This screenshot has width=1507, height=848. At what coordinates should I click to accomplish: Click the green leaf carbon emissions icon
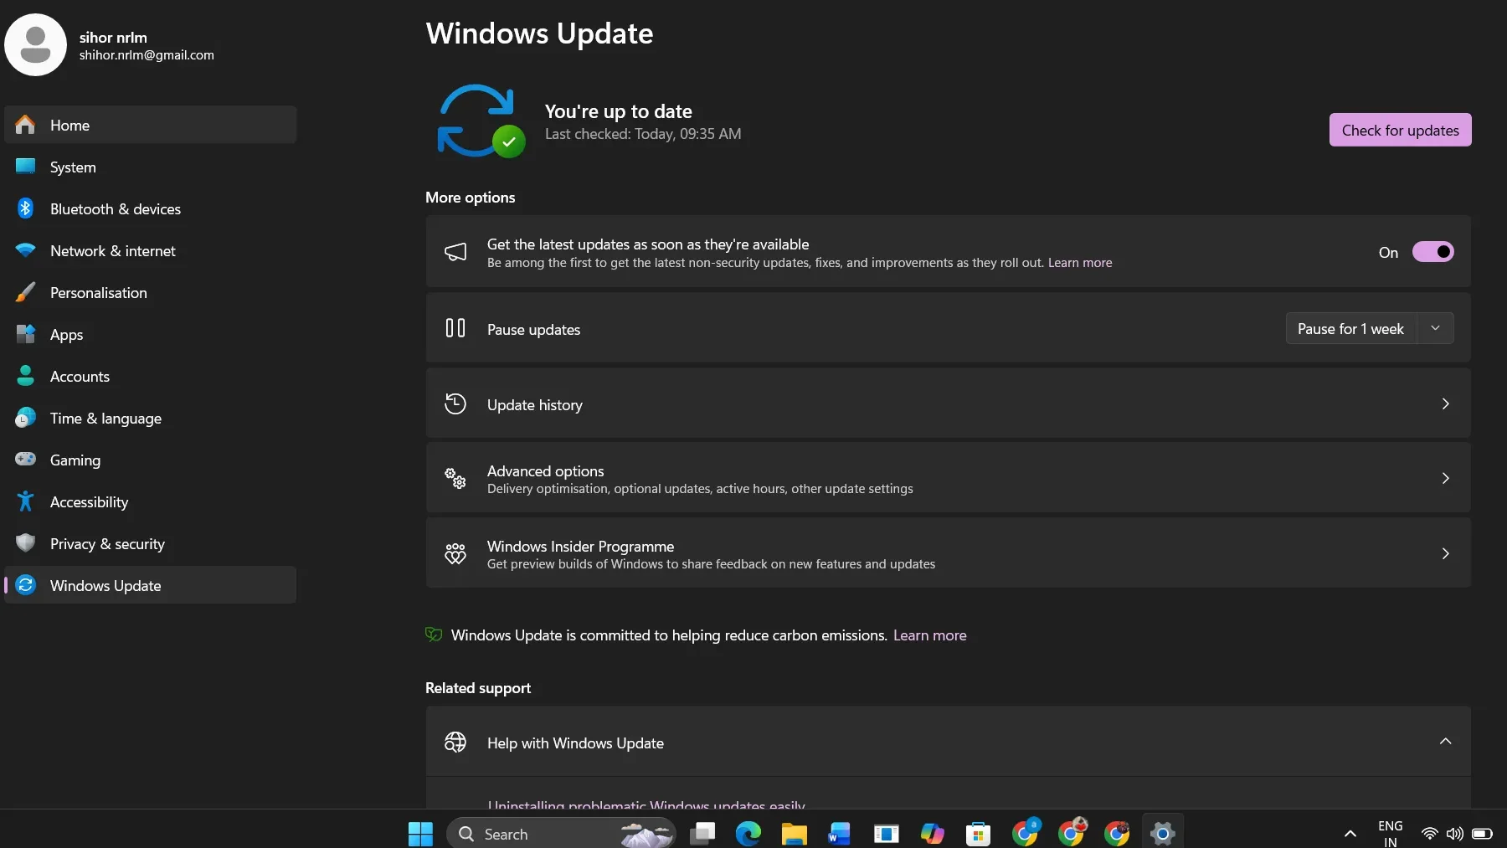[x=434, y=635]
